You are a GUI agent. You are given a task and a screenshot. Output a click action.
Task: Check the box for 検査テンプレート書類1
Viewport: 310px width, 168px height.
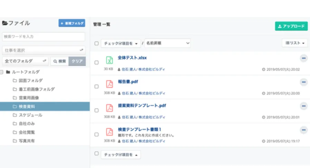click(96, 134)
